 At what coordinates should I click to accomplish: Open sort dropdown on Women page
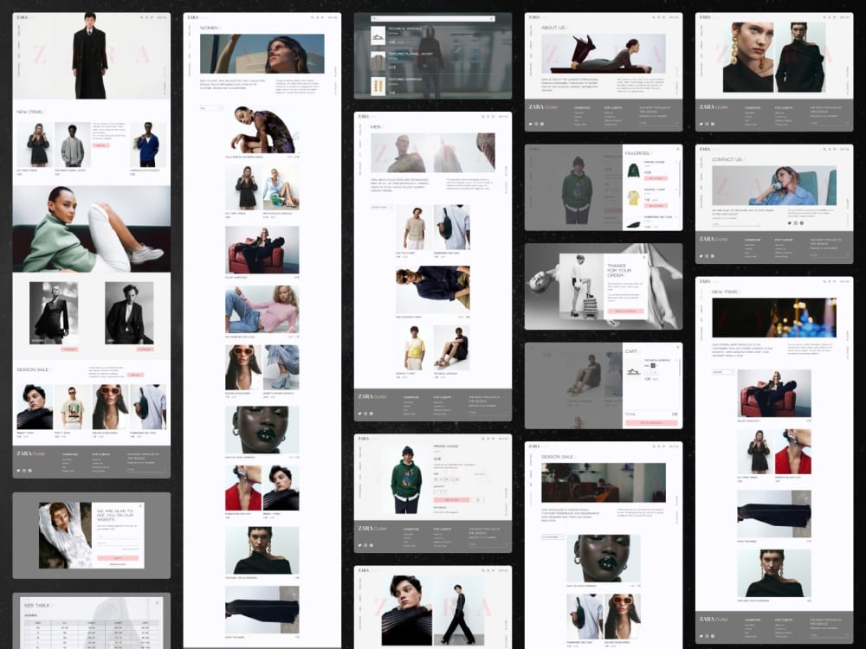[x=211, y=108]
